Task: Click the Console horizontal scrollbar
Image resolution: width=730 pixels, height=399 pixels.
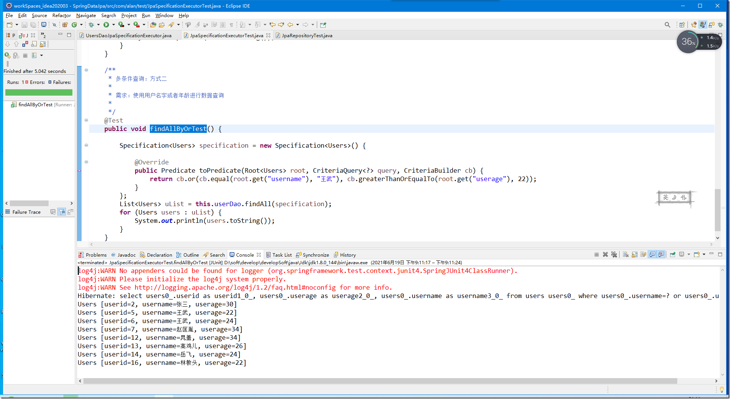Action: [x=380, y=381]
